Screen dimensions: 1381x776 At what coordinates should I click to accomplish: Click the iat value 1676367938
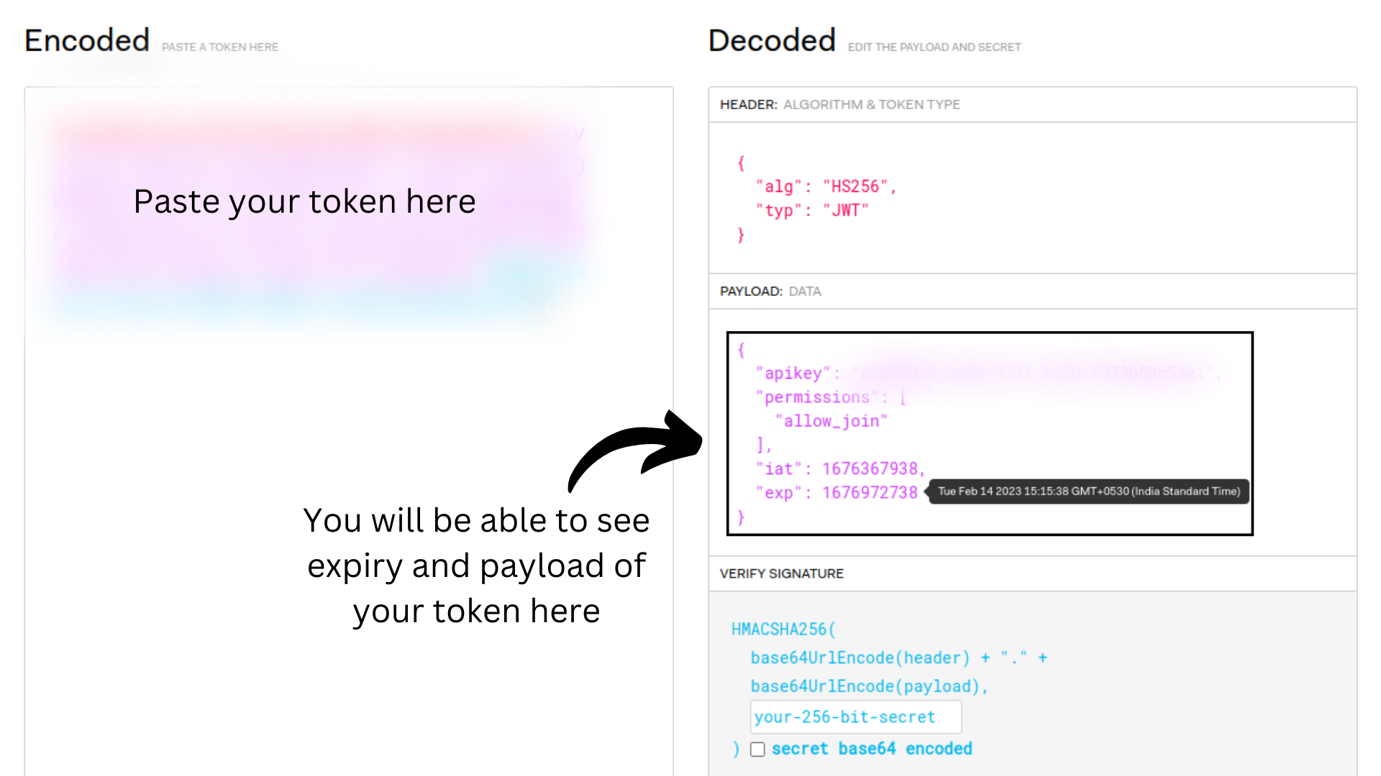pos(870,469)
